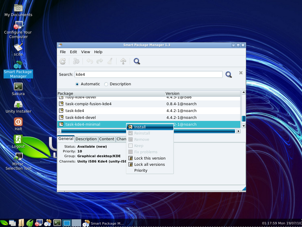Click the Halt desktop icon
This screenshot has width=302, height=227.
tap(18, 122)
